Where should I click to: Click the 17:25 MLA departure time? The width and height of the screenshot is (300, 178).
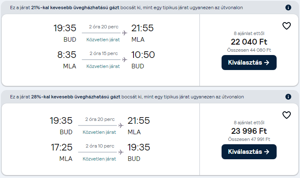coord(61,147)
